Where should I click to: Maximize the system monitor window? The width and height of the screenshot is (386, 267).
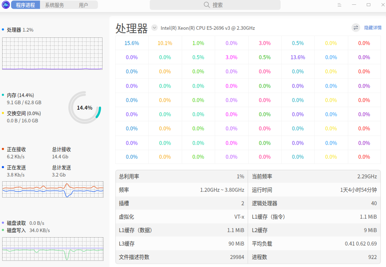[x=369, y=5]
